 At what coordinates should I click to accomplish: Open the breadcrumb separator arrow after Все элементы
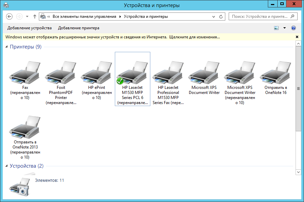(x=120, y=16)
